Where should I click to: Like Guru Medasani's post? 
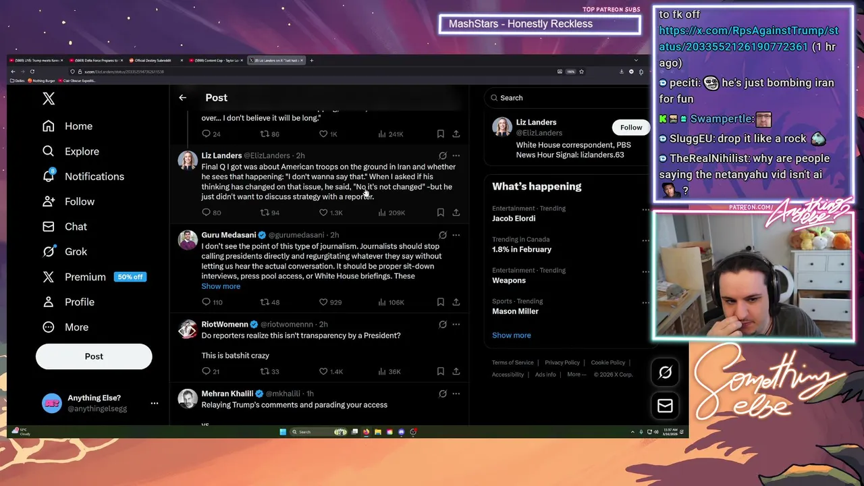323,302
